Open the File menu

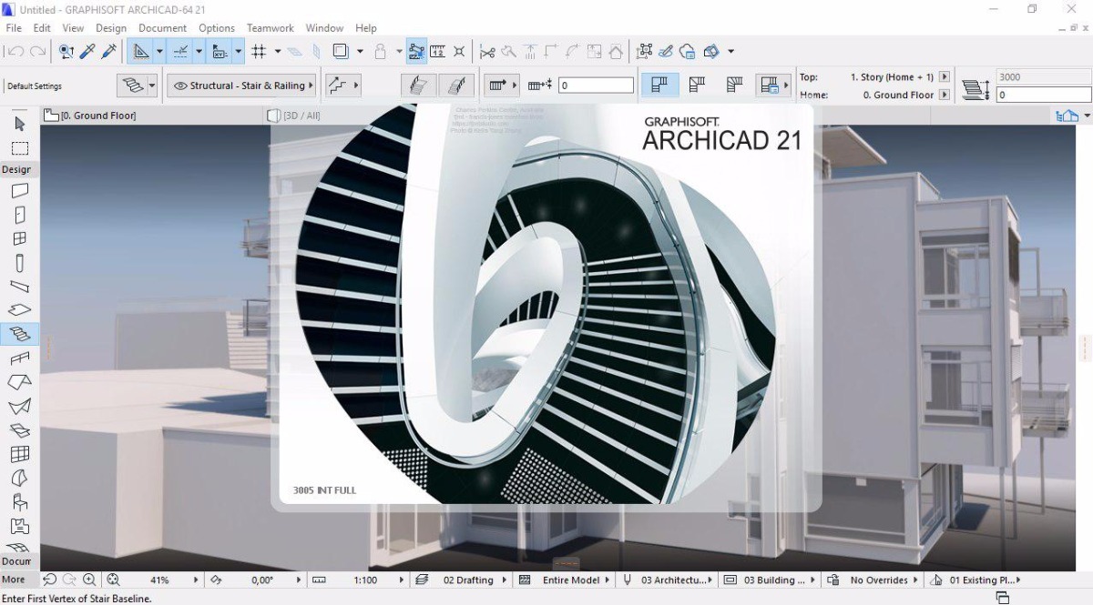click(14, 28)
